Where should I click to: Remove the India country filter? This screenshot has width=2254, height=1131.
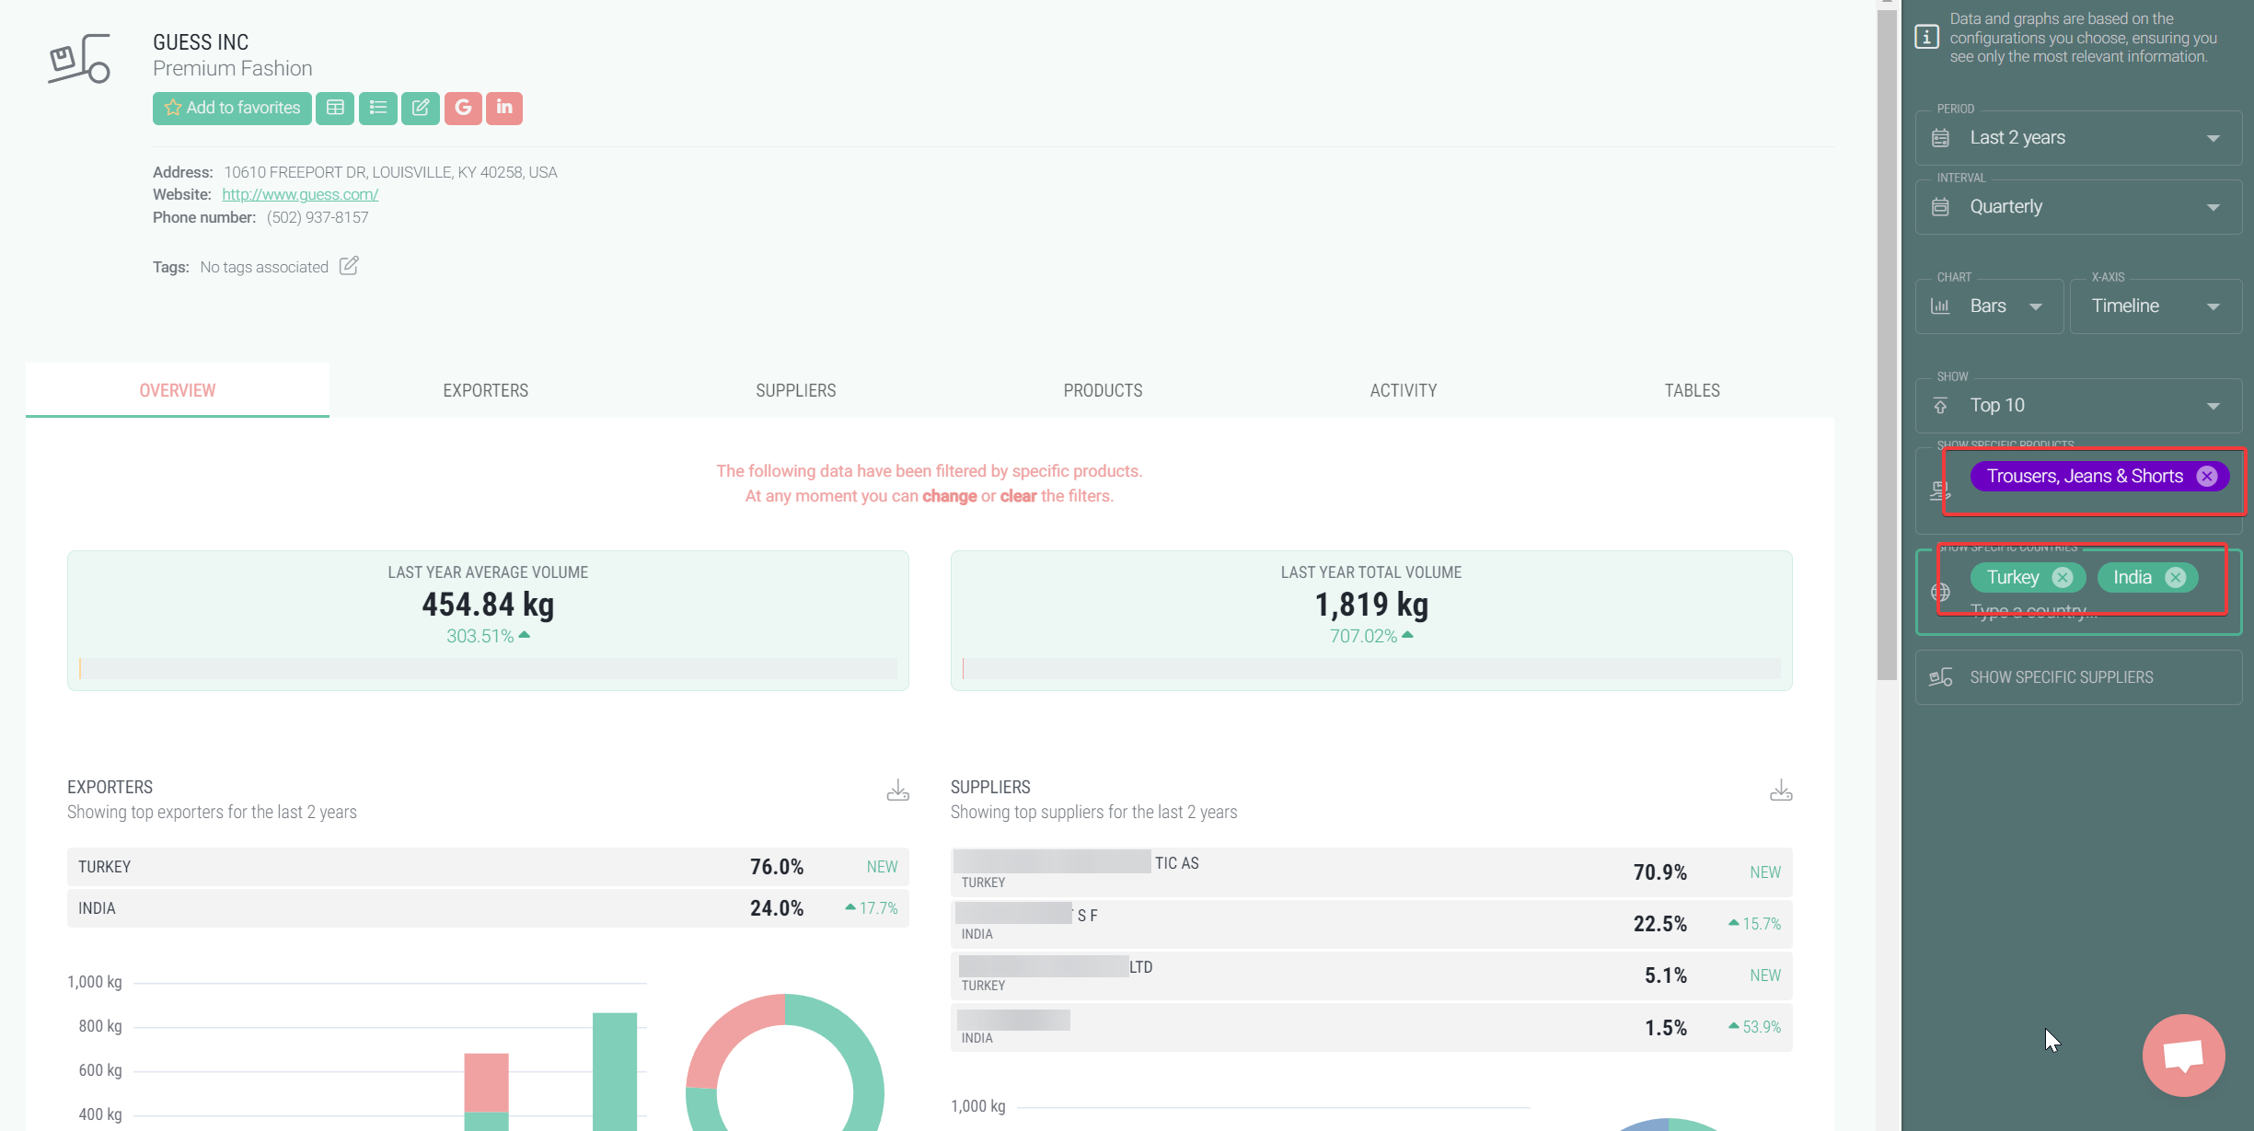(2175, 577)
